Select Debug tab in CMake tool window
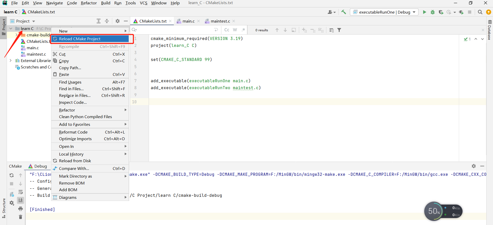 (38, 166)
